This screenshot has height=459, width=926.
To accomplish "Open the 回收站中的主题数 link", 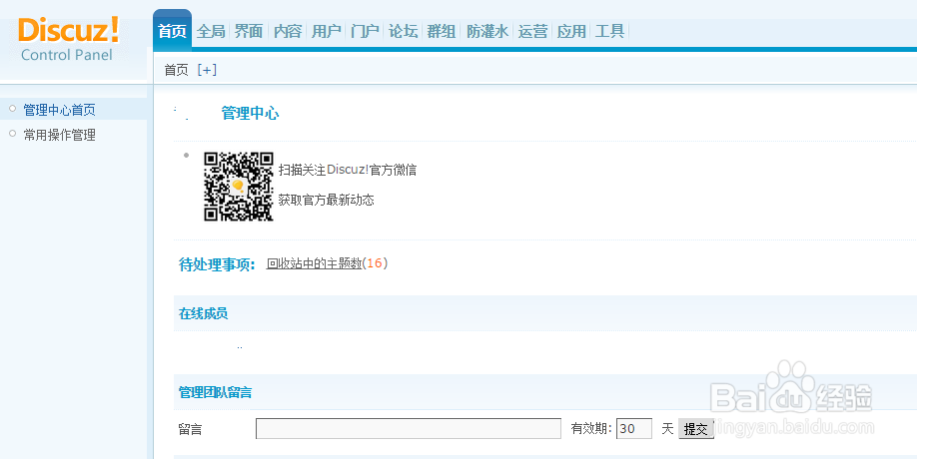I will click(x=314, y=263).
